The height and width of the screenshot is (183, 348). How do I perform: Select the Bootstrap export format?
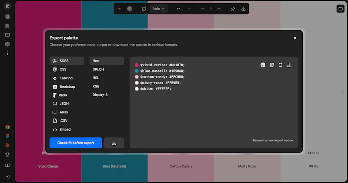(67, 87)
